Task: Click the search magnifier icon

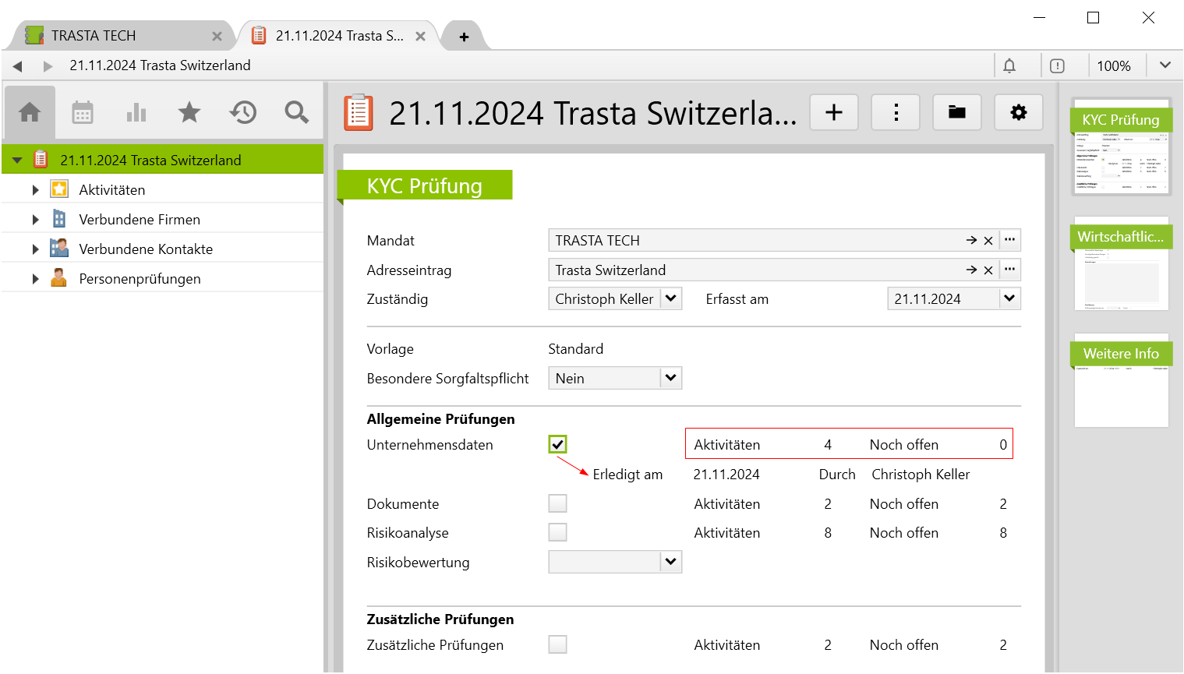Action: pyautogui.click(x=296, y=113)
